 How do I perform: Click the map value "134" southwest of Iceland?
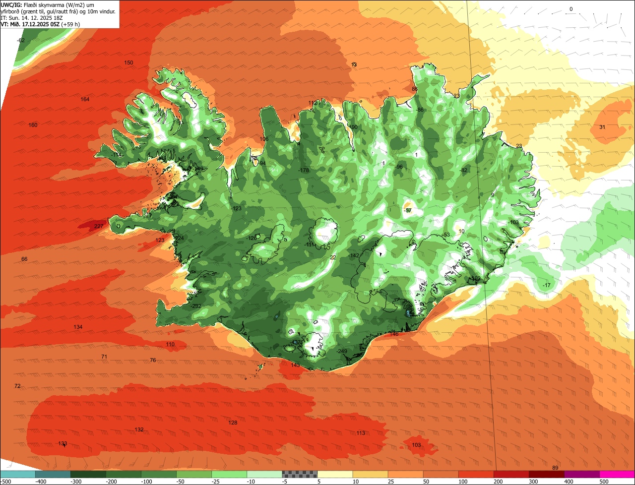[x=78, y=327]
